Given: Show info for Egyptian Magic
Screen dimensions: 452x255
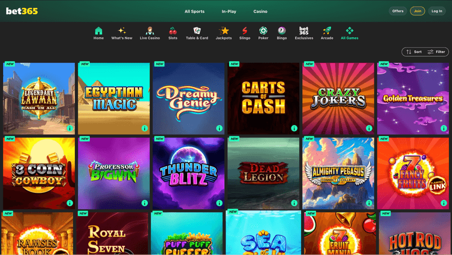Looking at the screenshot, I should [x=145, y=128].
